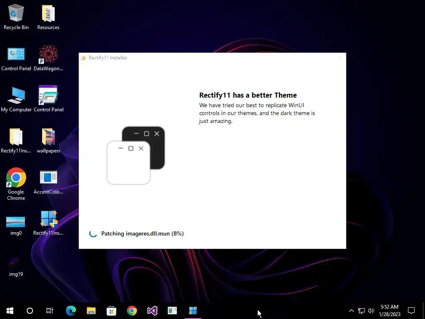Click the loading spinner in installer
This screenshot has width=425, height=319.
[93, 233]
